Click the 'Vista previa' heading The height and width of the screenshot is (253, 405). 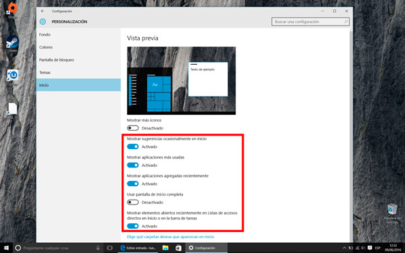[x=142, y=38]
